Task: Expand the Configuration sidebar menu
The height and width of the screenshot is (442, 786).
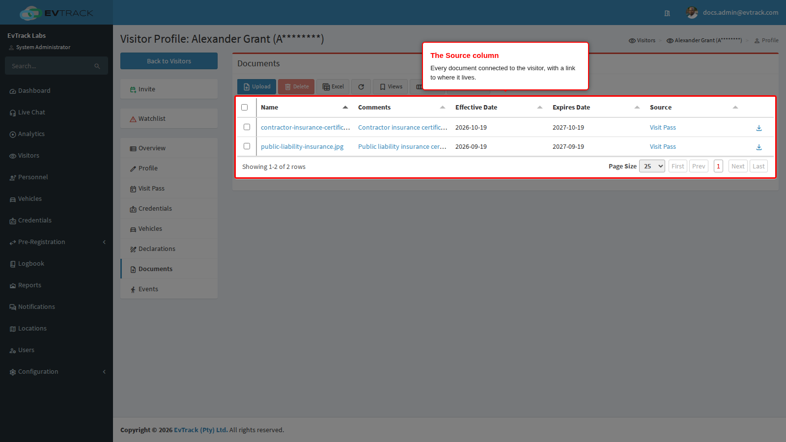Action: (56, 372)
